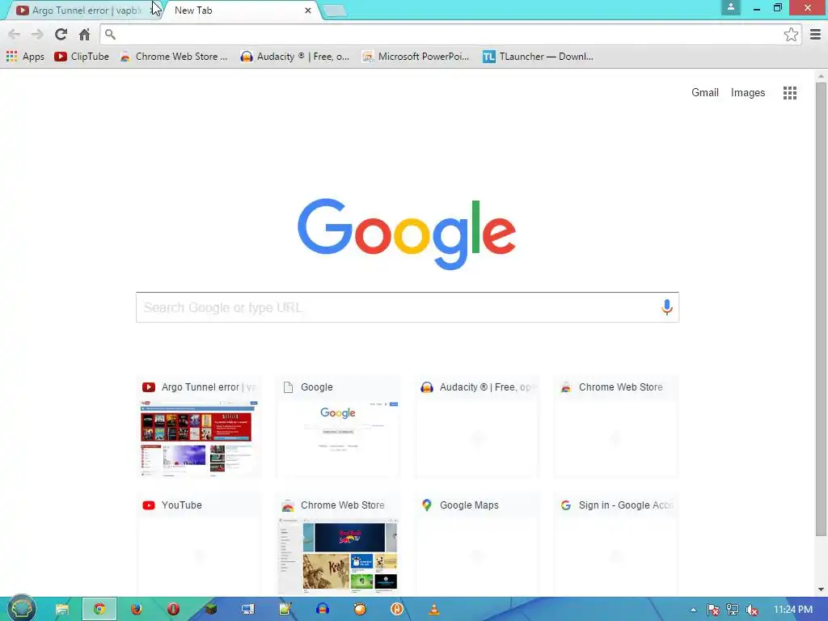The image size is (828, 621).
Task: Close the New Tab tab
Action: 308,11
